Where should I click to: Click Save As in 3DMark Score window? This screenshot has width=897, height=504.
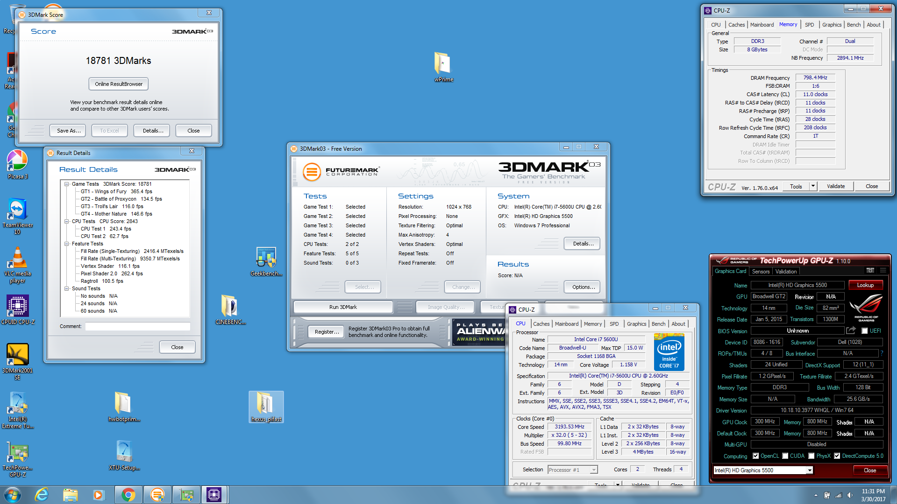pos(69,131)
